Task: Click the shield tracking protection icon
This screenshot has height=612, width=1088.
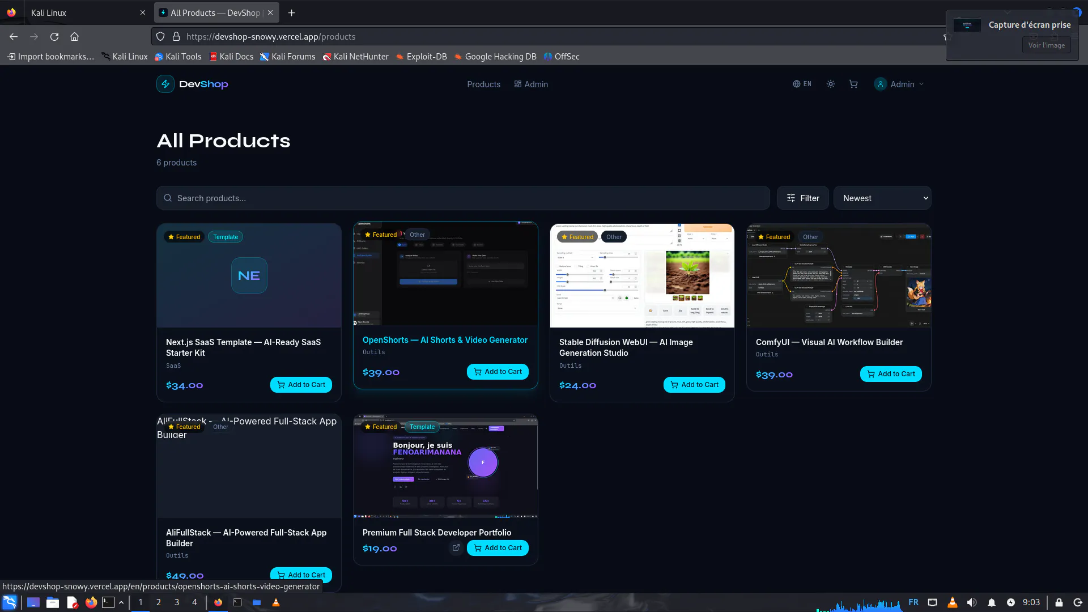Action: click(x=160, y=36)
